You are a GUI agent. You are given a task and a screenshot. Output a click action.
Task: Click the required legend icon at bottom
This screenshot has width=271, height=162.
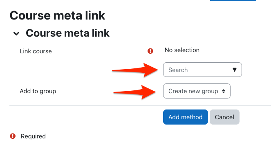13,136
